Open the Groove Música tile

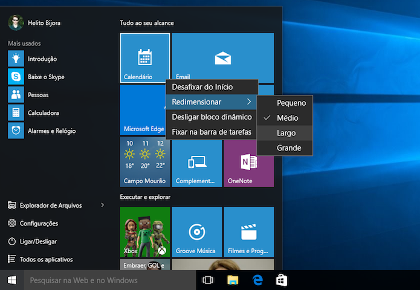(x=197, y=232)
